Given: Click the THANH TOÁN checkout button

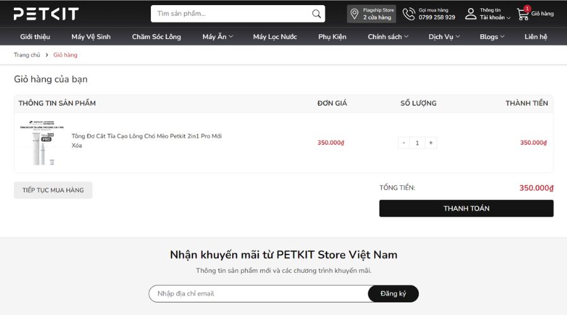Looking at the screenshot, I should coord(466,209).
